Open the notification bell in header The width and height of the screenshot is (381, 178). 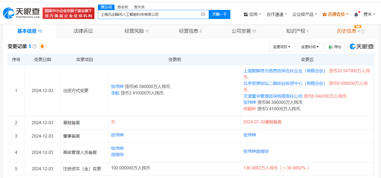(x=356, y=14)
